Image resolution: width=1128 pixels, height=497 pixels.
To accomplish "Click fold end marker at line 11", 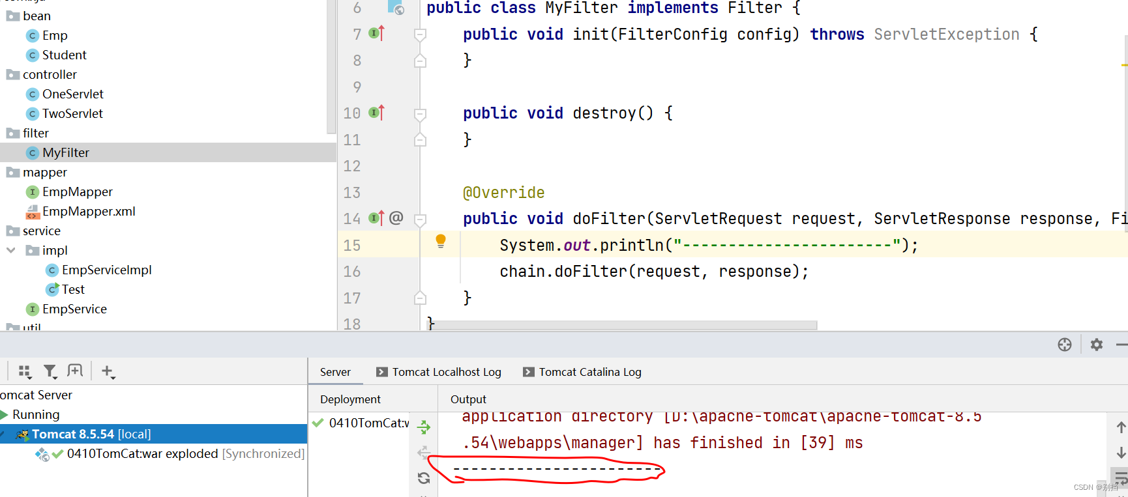I will pos(421,139).
